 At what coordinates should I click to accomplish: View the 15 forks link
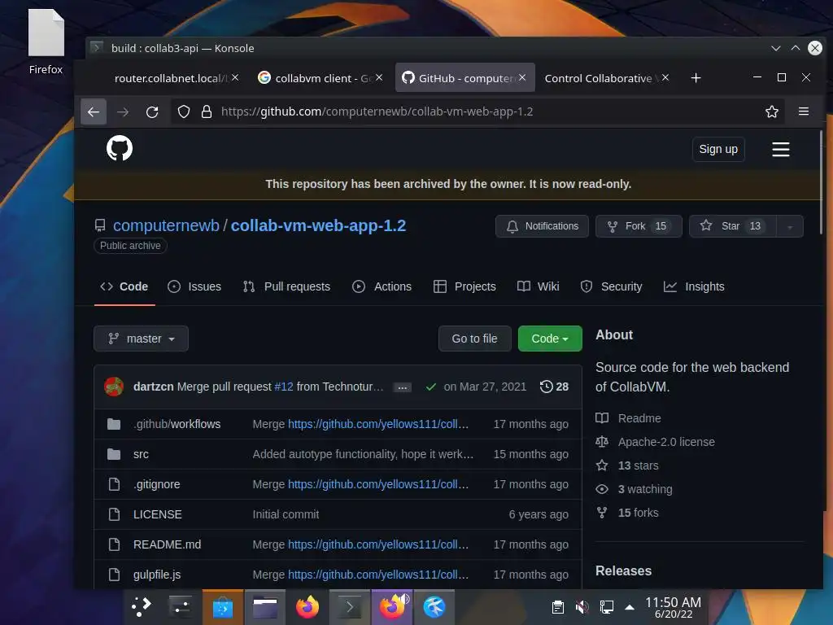click(x=627, y=513)
